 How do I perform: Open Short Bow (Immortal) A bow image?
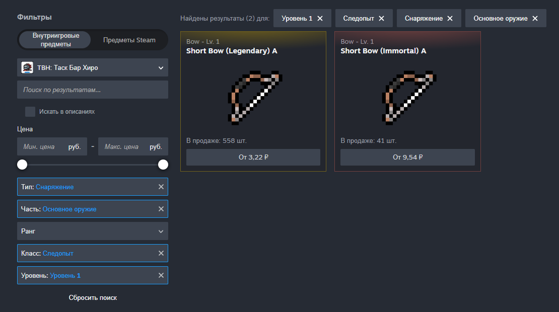coord(409,98)
